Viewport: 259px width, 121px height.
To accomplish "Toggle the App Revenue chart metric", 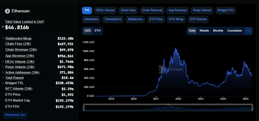I will pos(177,11).
